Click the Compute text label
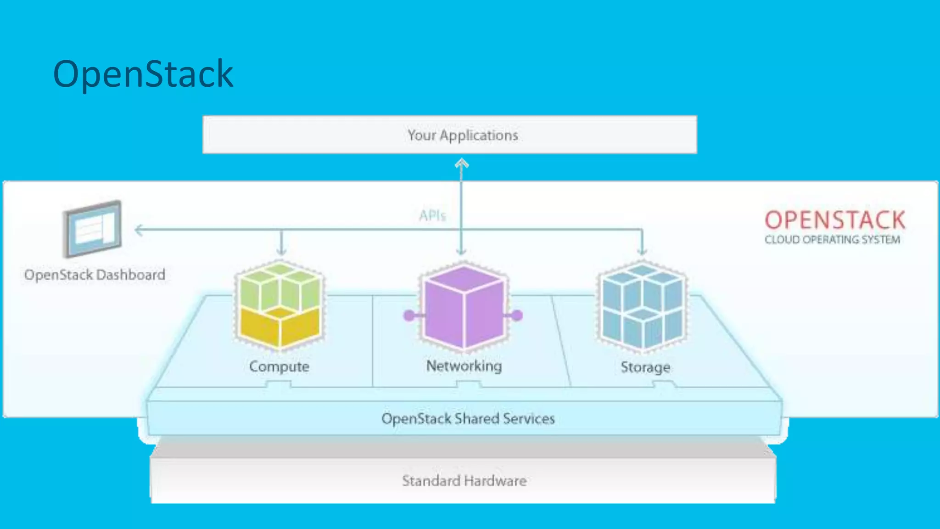The image size is (940, 529). point(279,366)
